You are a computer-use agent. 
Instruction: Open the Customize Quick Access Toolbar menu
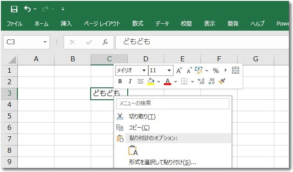63,9
